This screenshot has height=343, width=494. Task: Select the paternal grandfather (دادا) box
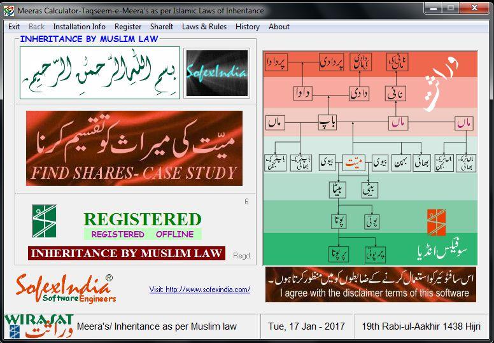point(303,94)
